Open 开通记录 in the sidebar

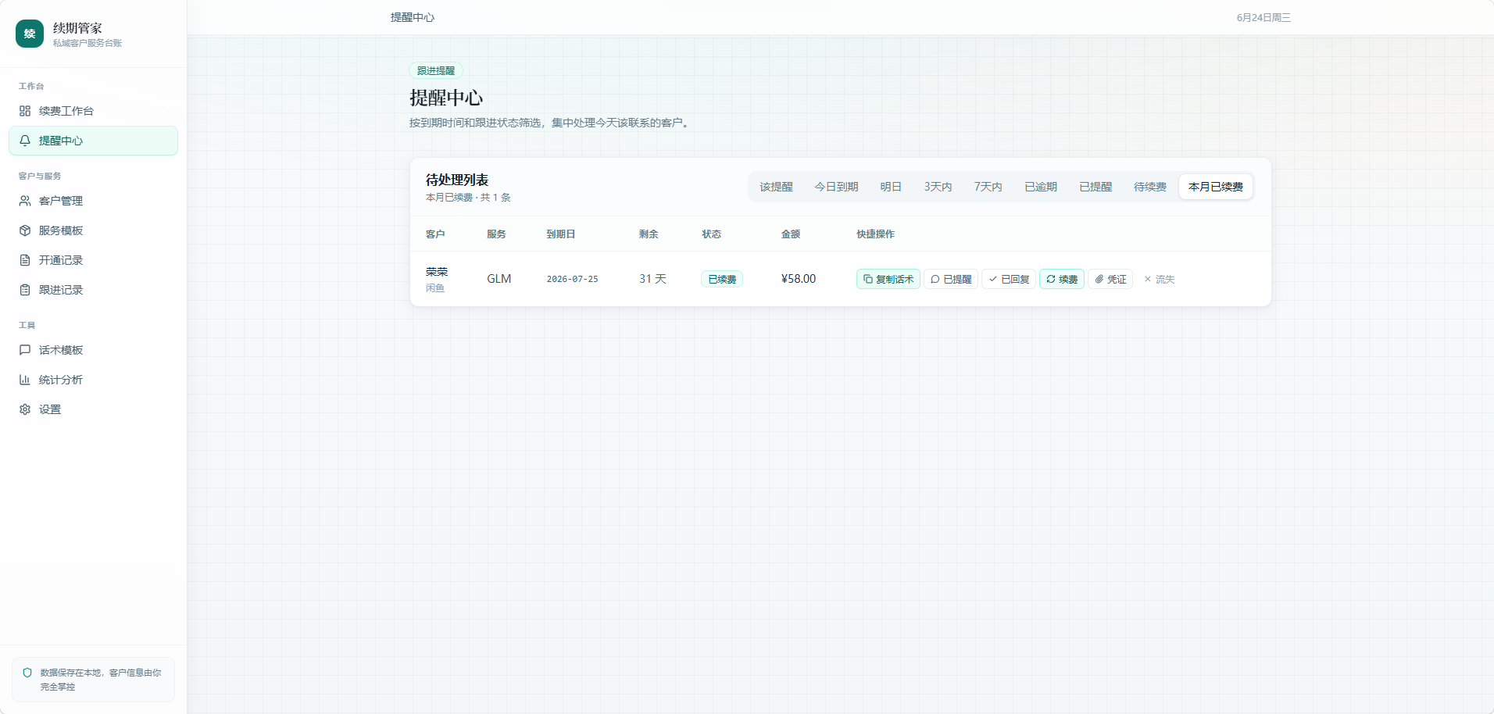point(93,260)
